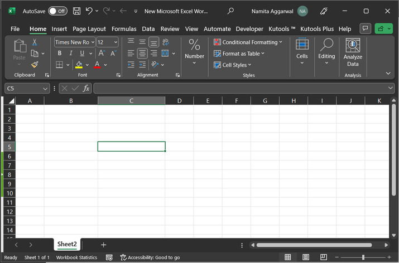Open the Insert ribbon tab
Image resolution: width=399 pixels, height=263 pixels.
pyautogui.click(x=59, y=28)
